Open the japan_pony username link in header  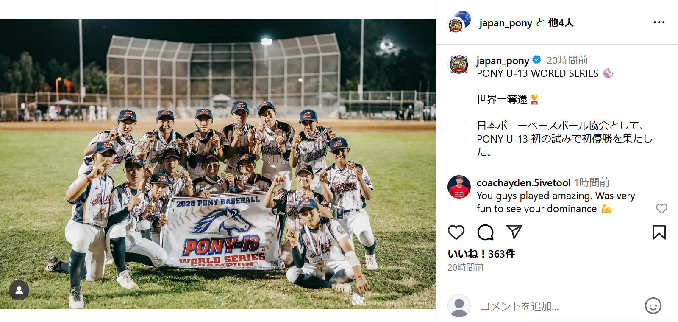coord(506,22)
